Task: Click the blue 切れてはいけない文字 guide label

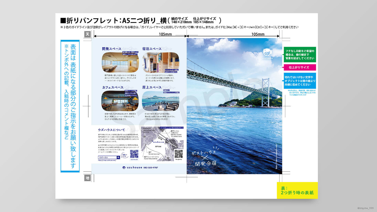Action: pos(299,81)
